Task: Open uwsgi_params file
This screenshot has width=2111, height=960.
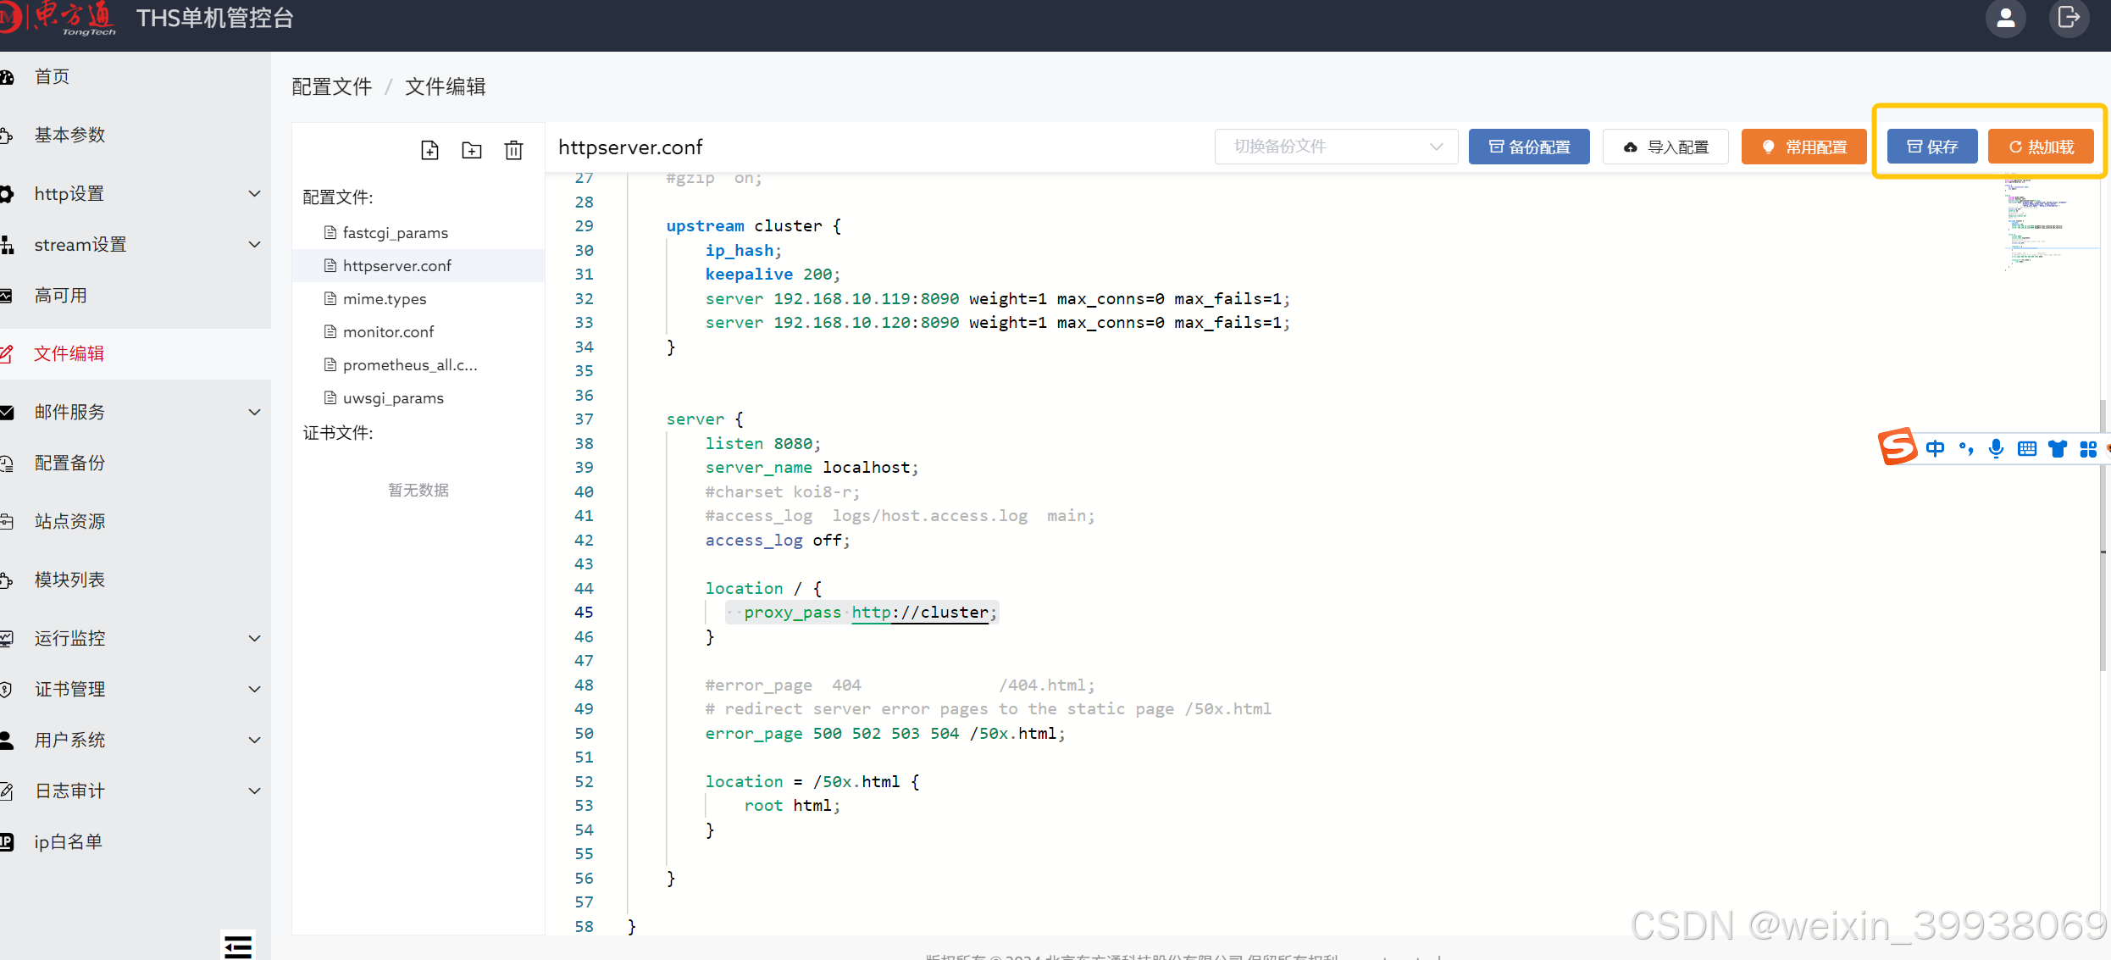Action: point(418,398)
